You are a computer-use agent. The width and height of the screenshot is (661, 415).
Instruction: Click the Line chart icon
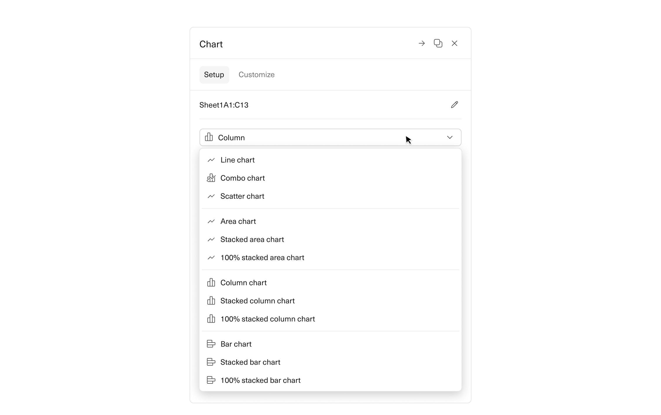[211, 160]
